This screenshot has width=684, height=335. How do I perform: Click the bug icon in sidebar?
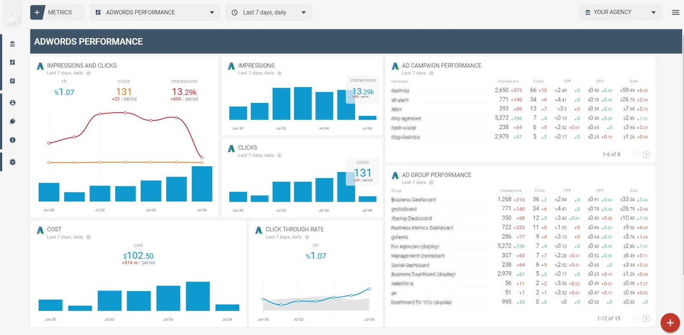12,162
